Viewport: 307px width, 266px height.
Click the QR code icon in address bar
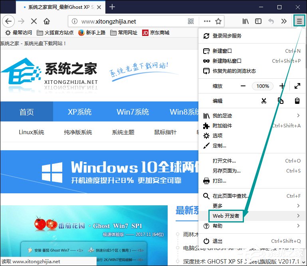tap(191, 22)
